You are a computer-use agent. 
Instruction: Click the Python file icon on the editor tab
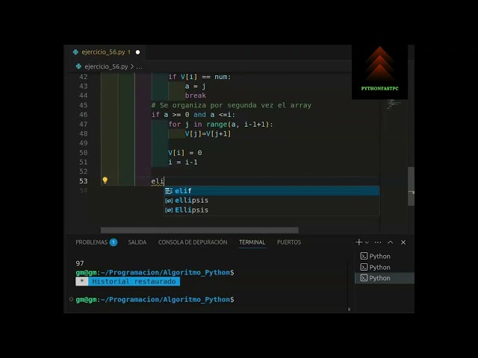coord(75,52)
